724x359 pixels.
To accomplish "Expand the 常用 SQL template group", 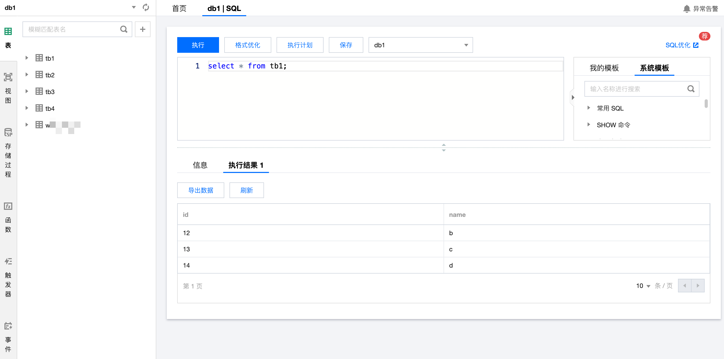I will (x=589, y=108).
